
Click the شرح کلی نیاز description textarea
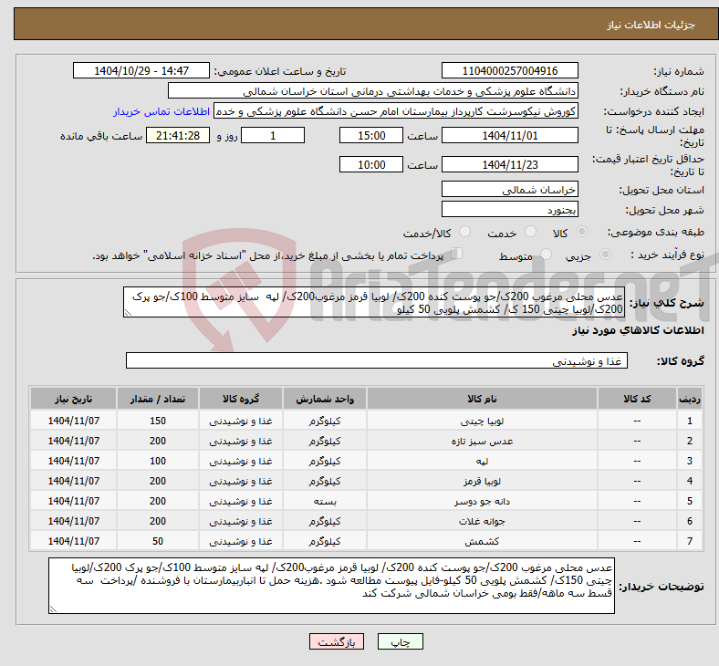coord(374,303)
